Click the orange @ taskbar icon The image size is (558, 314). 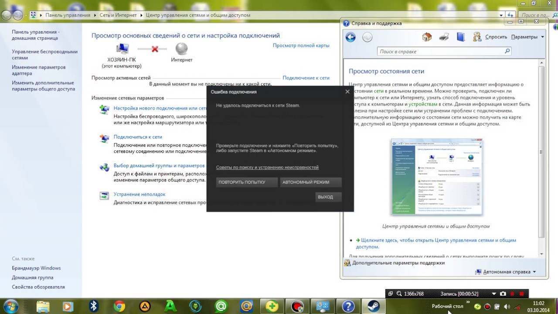pyautogui.click(x=246, y=307)
